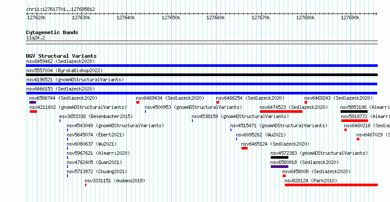Select black bar under nsv4572383
This screenshot has height=202, width=390.
point(280,157)
